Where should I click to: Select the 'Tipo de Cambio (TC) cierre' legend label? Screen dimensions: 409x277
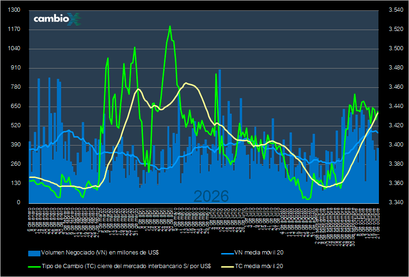[126, 267]
